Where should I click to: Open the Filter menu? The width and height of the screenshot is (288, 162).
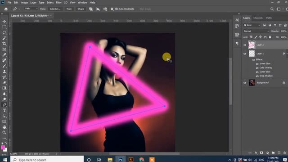(58, 3)
